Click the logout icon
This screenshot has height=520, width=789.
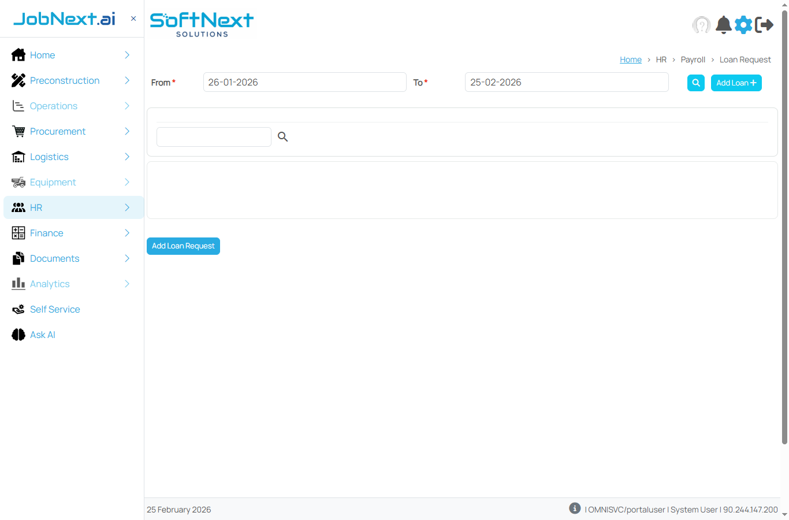(765, 25)
